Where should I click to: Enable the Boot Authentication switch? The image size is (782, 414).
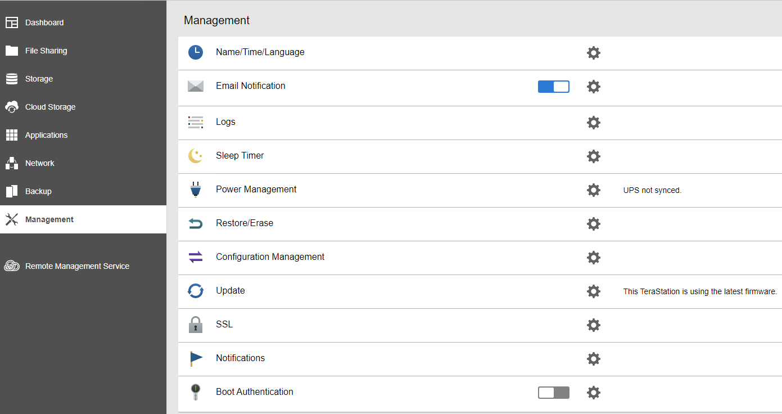click(x=553, y=393)
